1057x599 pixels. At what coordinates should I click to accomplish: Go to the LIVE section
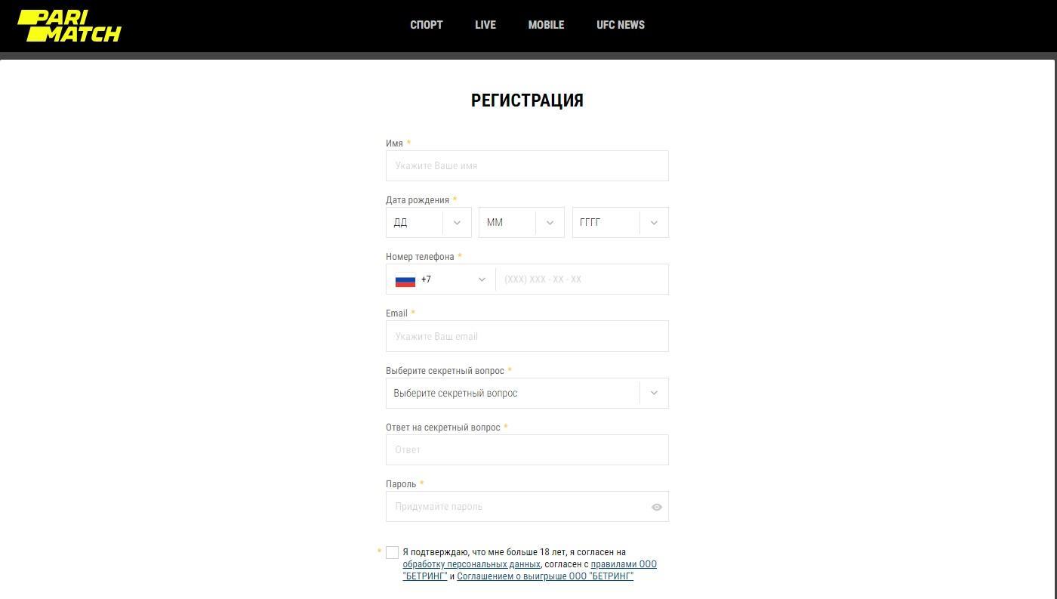click(485, 25)
